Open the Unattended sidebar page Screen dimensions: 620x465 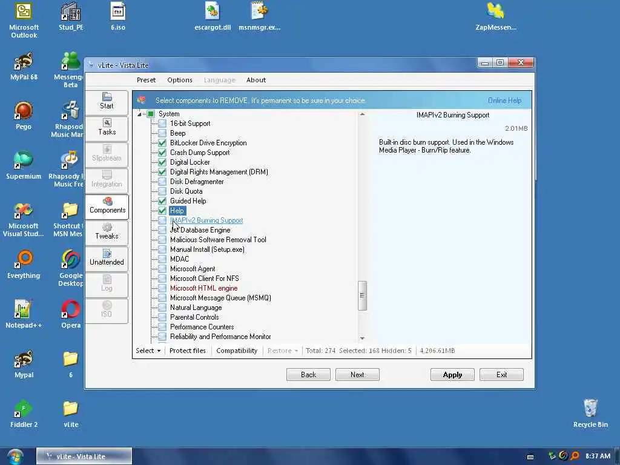[107, 259]
